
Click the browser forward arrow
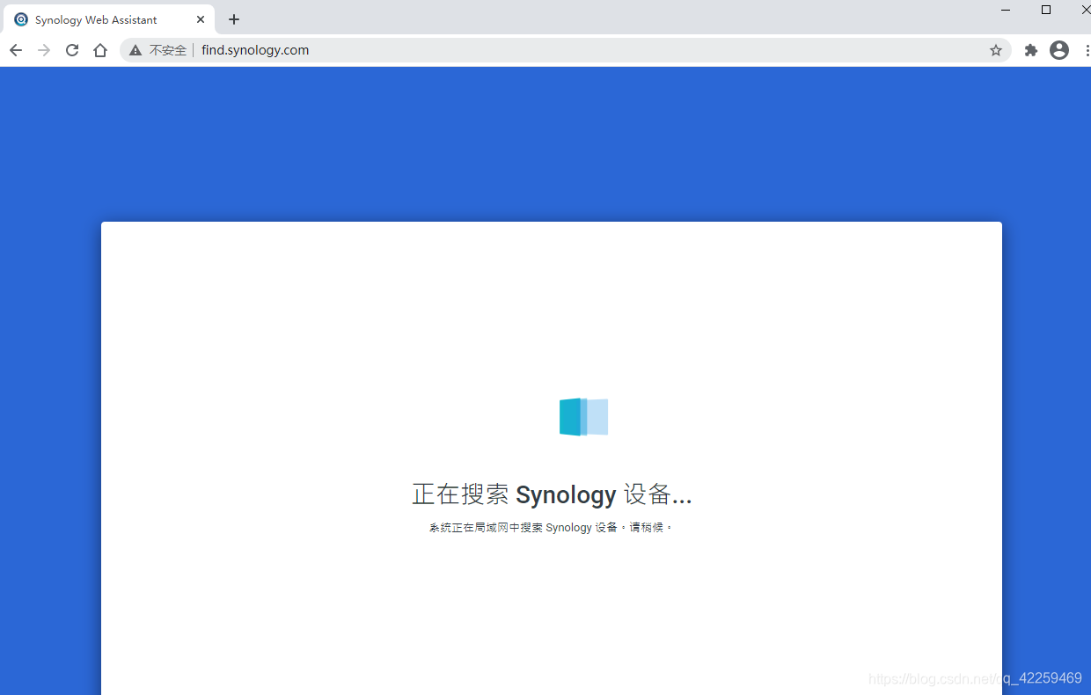[44, 50]
